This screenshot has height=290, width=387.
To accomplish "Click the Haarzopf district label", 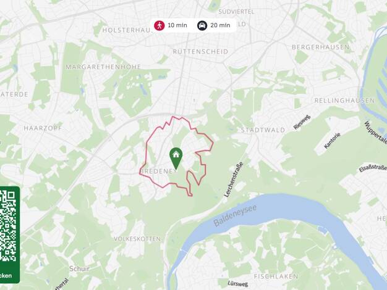I will [43, 128].
